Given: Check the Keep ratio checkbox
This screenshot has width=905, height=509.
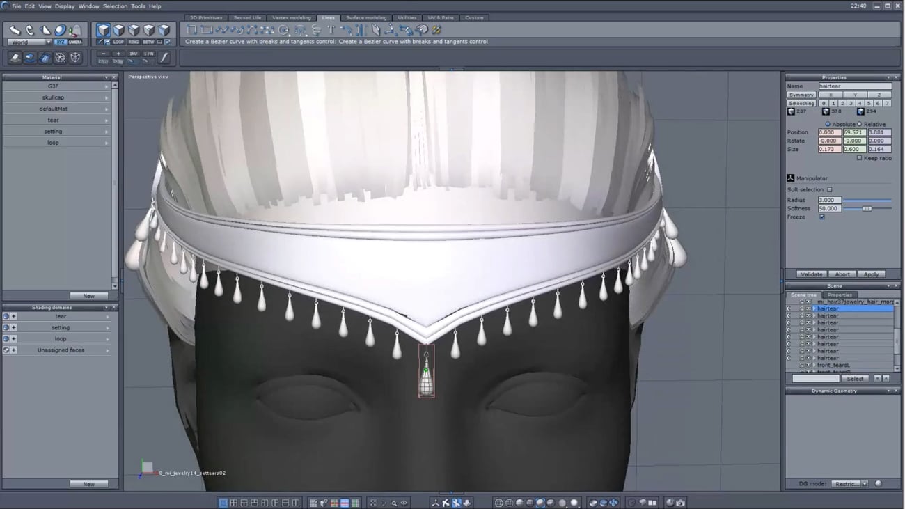Looking at the screenshot, I should coord(859,158).
